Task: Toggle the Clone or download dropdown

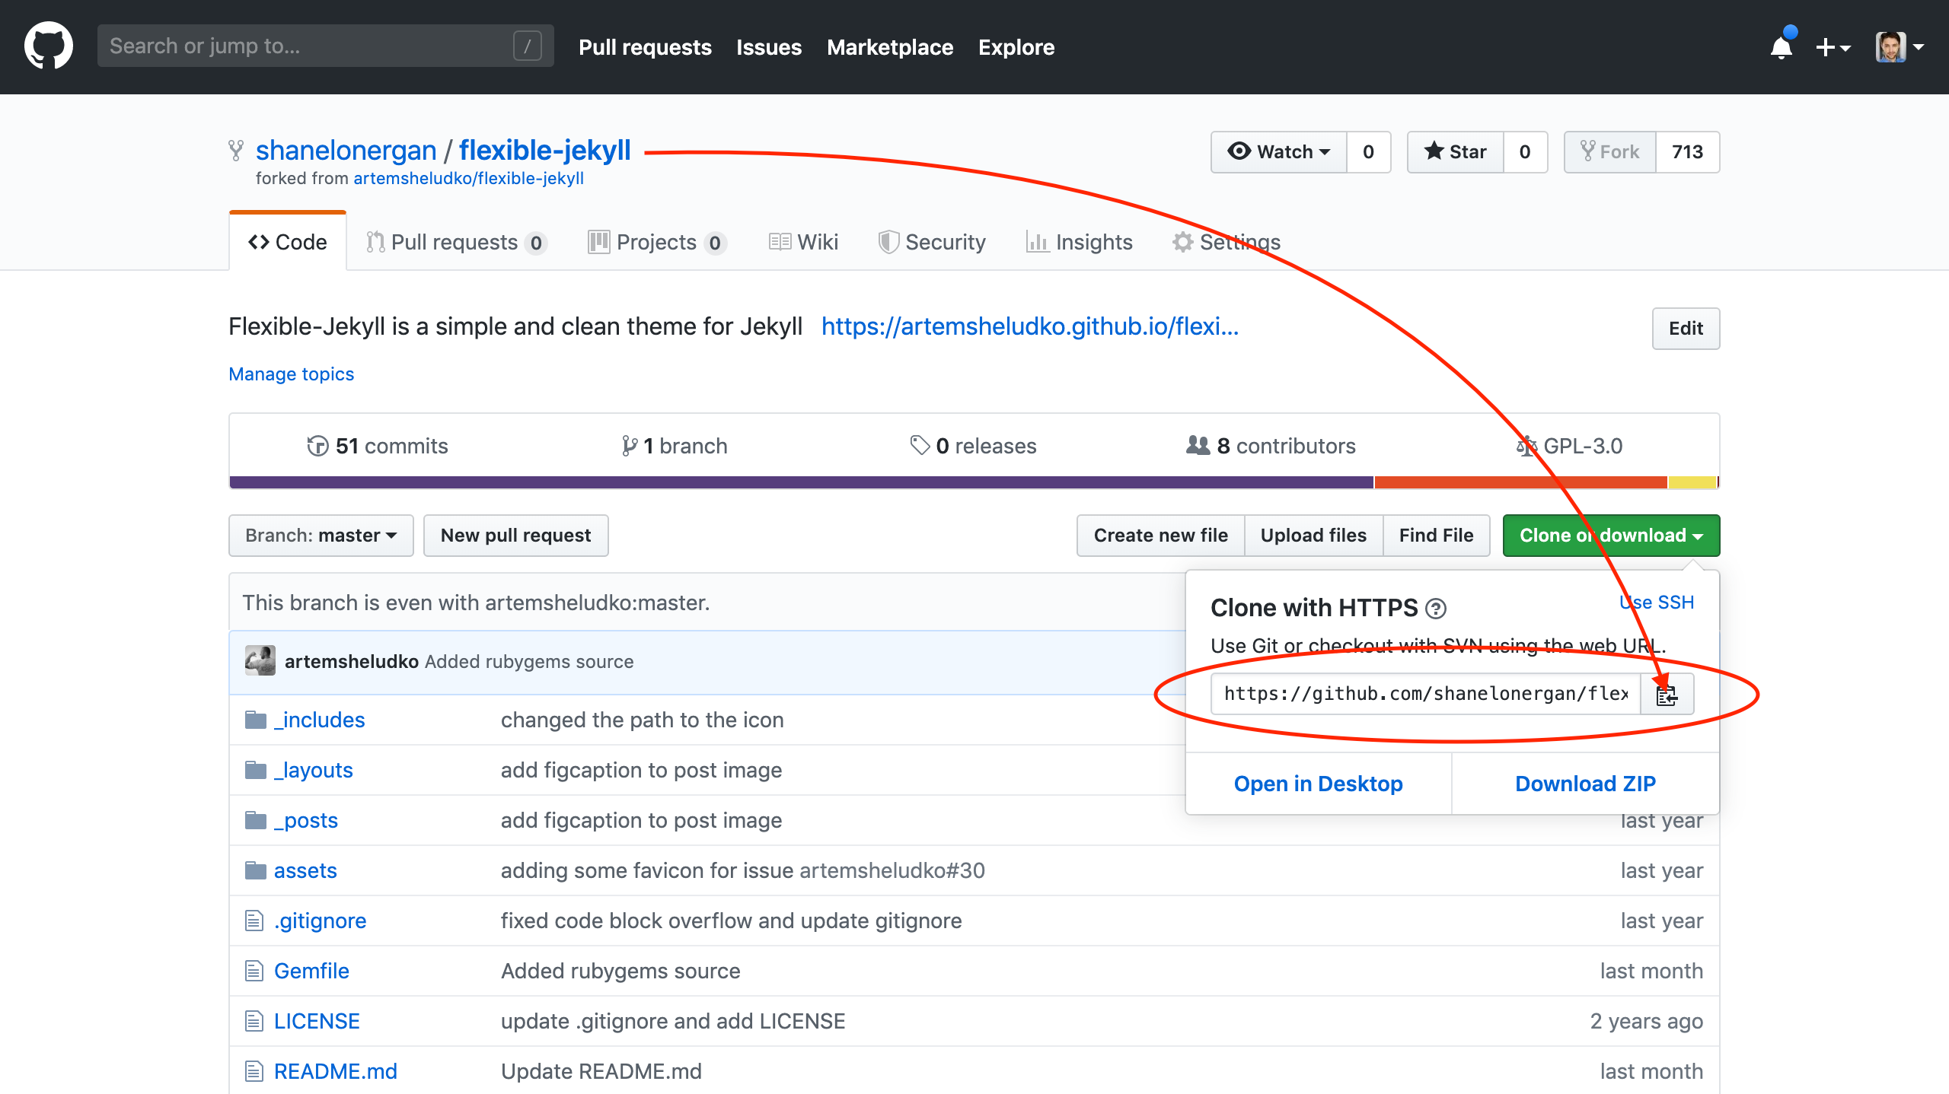Action: point(1611,535)
